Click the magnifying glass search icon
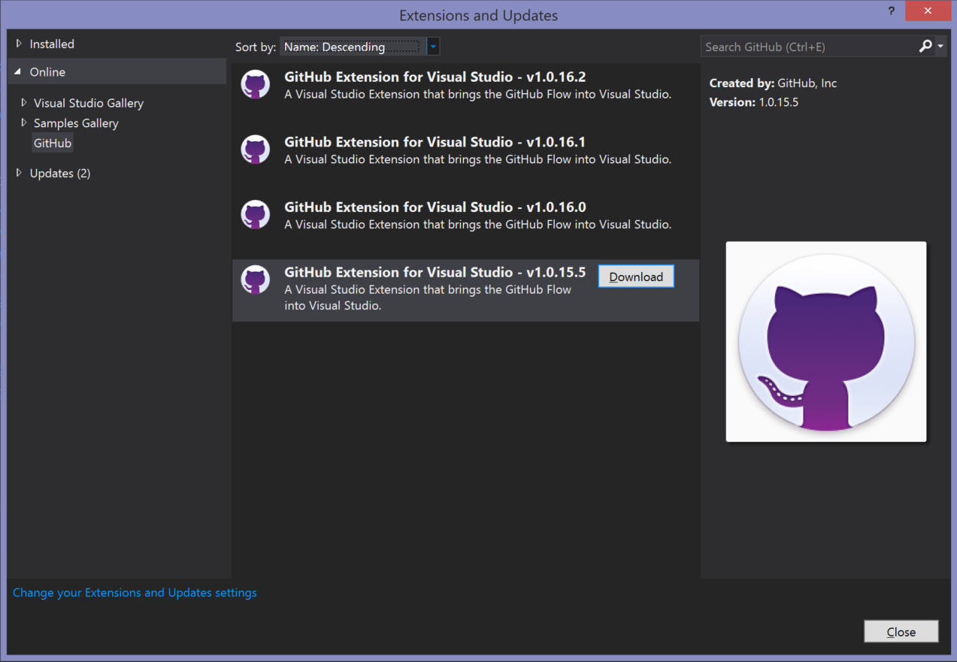 (x=925, y=47)
